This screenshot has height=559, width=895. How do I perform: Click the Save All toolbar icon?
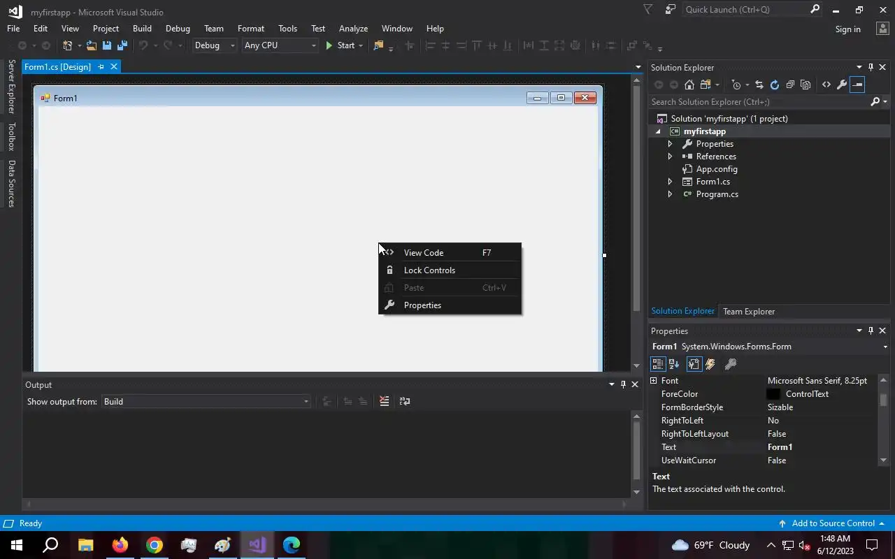[x=122, y=45]
